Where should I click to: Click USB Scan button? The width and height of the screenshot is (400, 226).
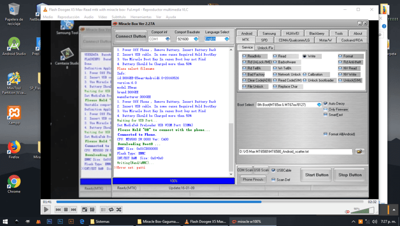click(x=261, y=170)
